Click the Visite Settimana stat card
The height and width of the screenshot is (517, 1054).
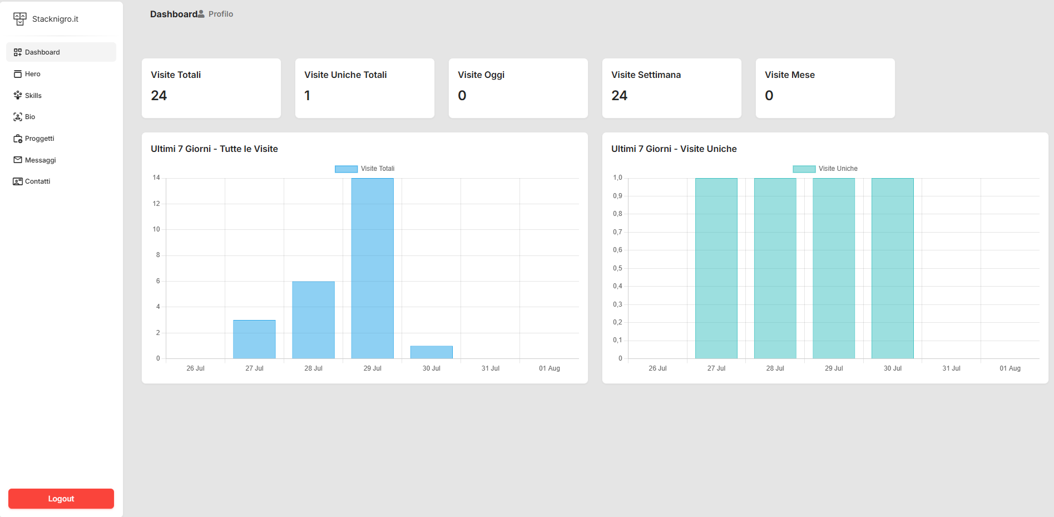pos(671,88)
